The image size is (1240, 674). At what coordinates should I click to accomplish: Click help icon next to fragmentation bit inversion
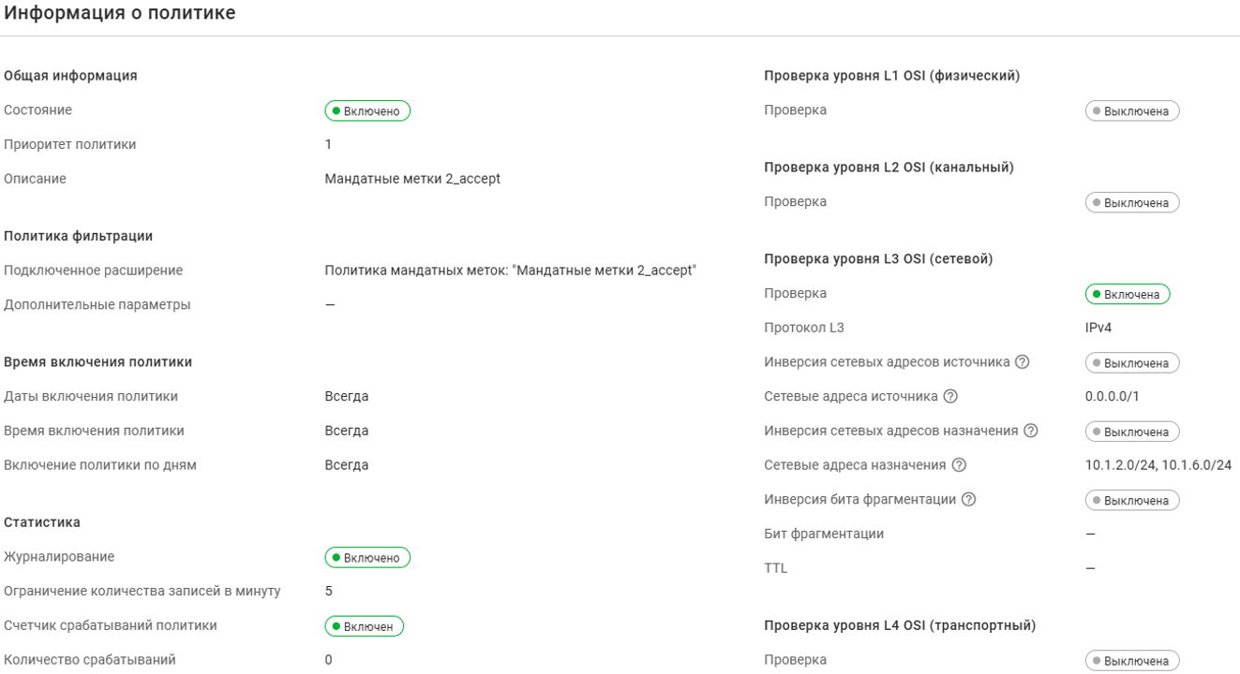[969, 500]
